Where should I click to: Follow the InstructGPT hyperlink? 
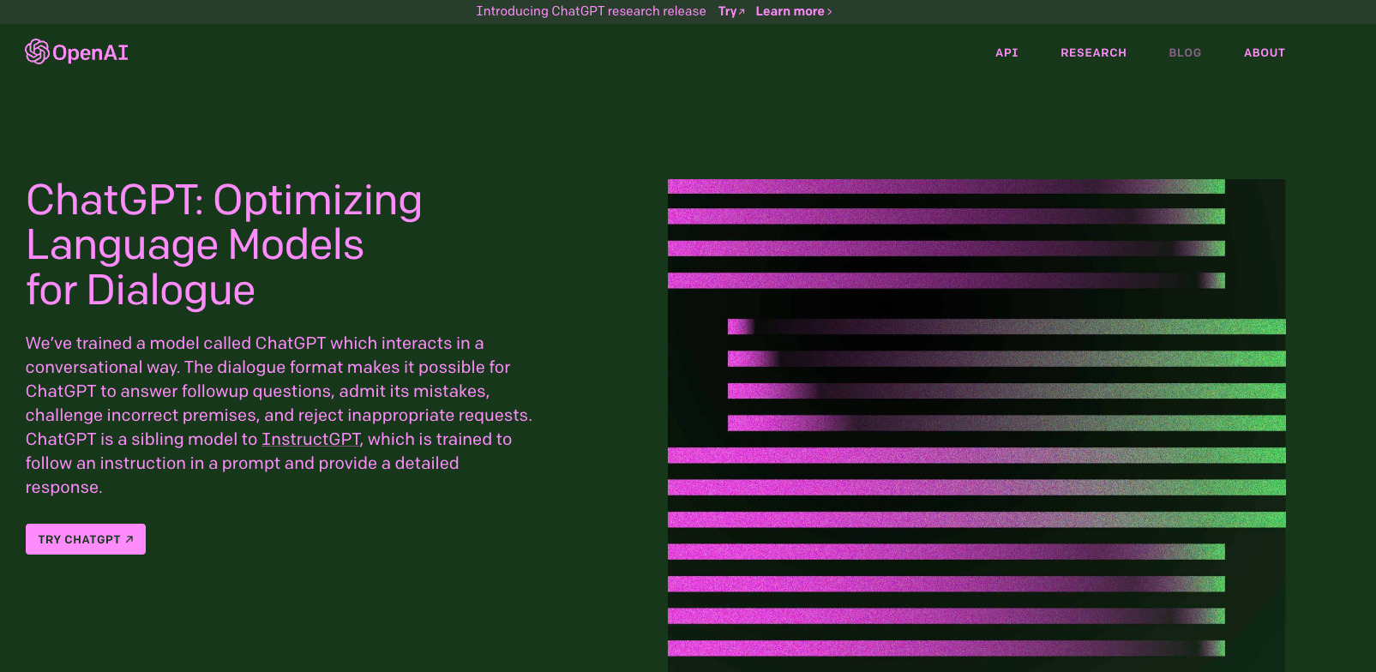(310, 439)
